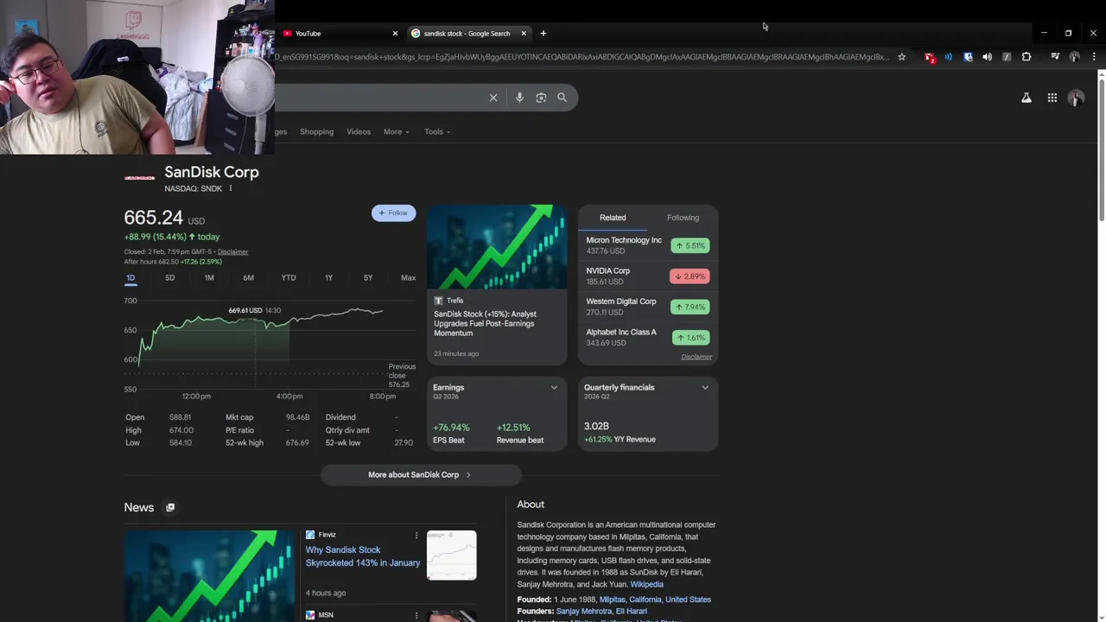Submit search with magnifying glass icon
Screen dimensions: 1106x622
tap(562, 98)
